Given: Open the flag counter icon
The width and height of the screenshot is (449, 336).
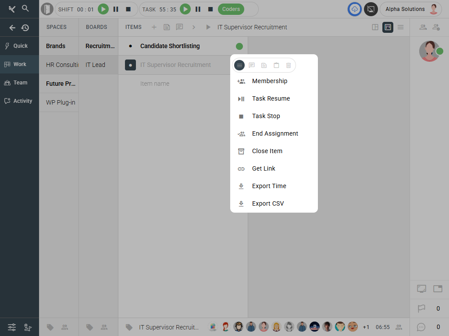Looking at the screenshot, I should click(x=421, y=308).
